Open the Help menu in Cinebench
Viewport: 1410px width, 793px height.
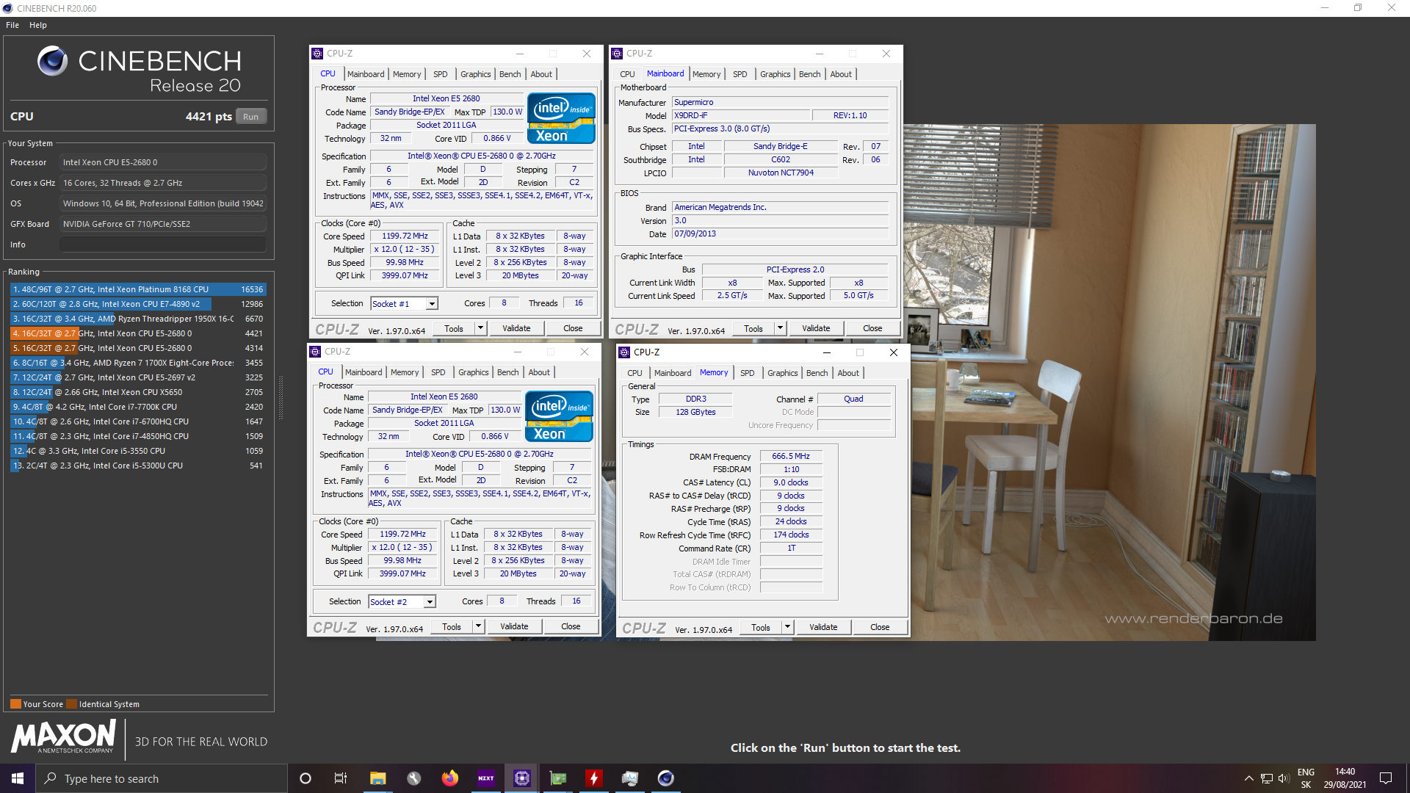(x=38, y=25)
